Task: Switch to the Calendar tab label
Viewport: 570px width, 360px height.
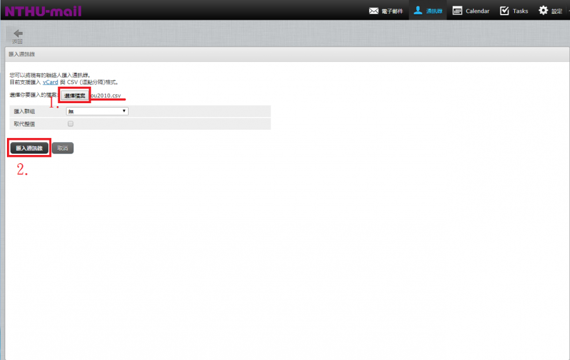Action: coord(478,11)
